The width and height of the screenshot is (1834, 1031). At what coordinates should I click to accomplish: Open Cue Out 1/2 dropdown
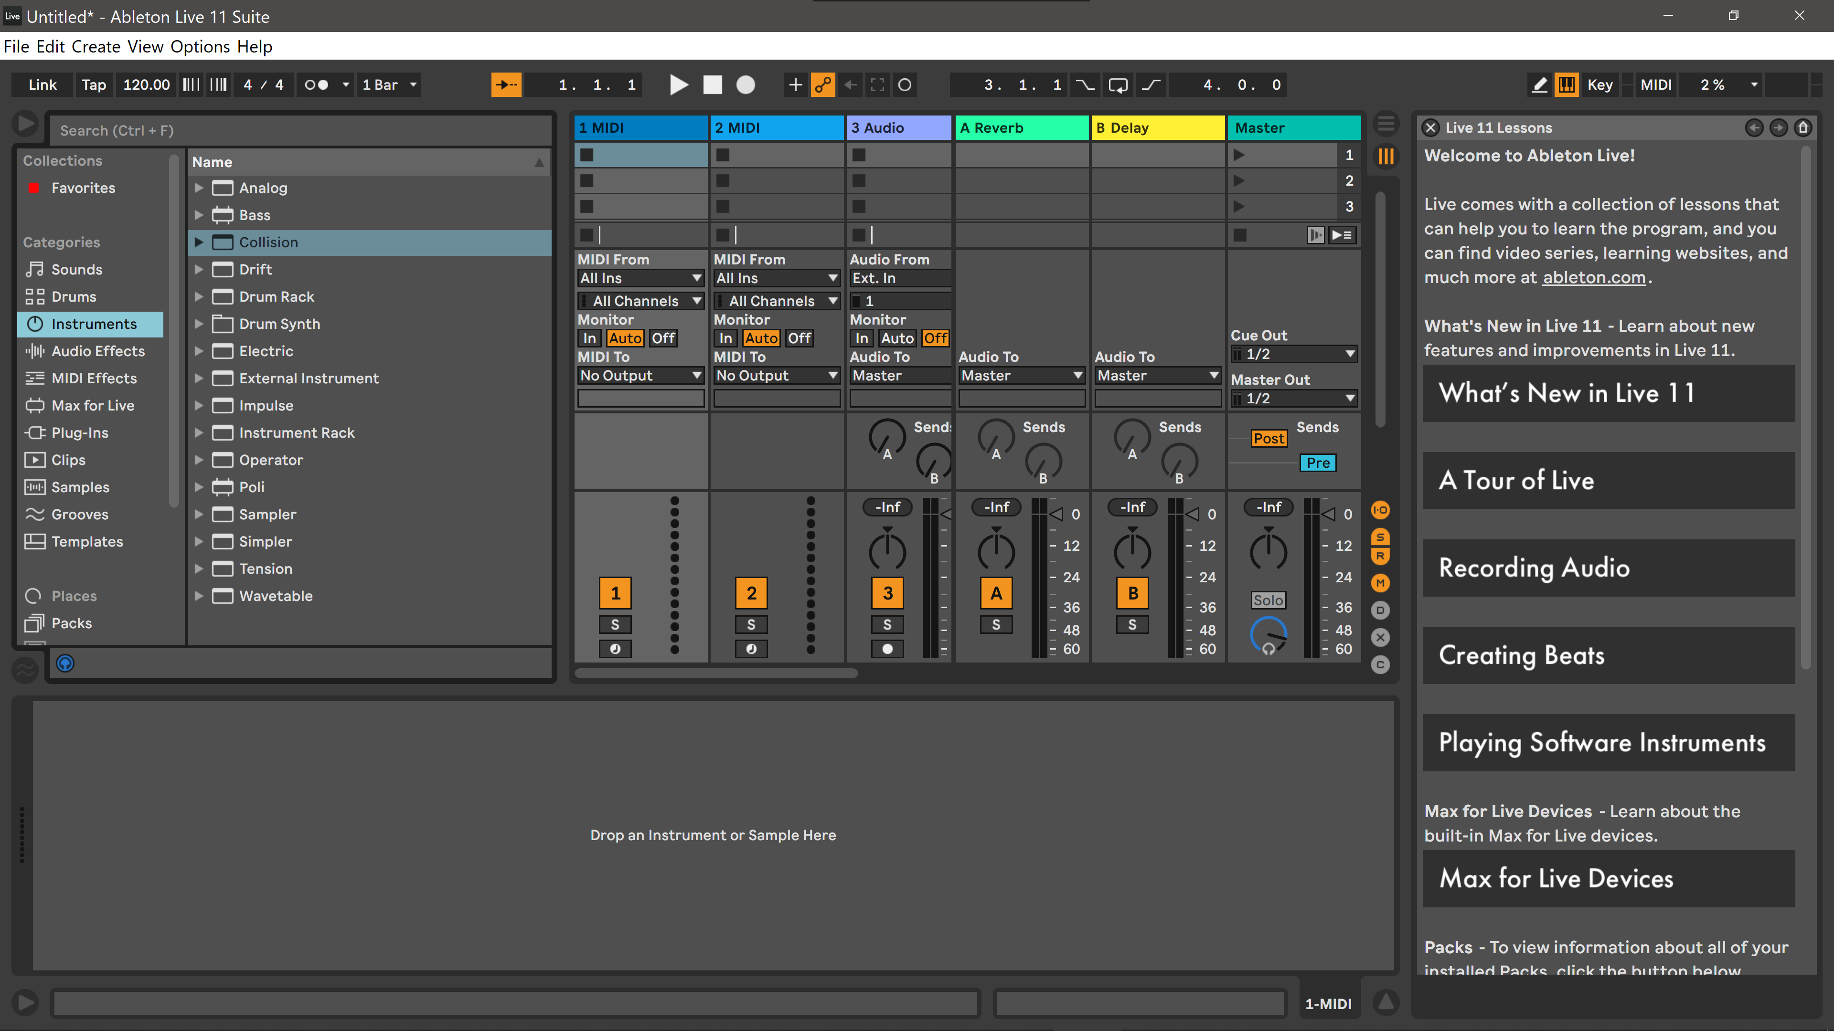tap(1294, 354)
